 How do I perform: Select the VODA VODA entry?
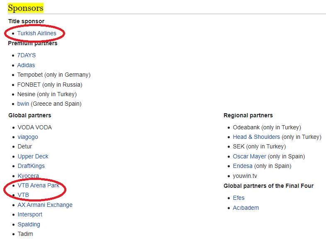(35, 127)
